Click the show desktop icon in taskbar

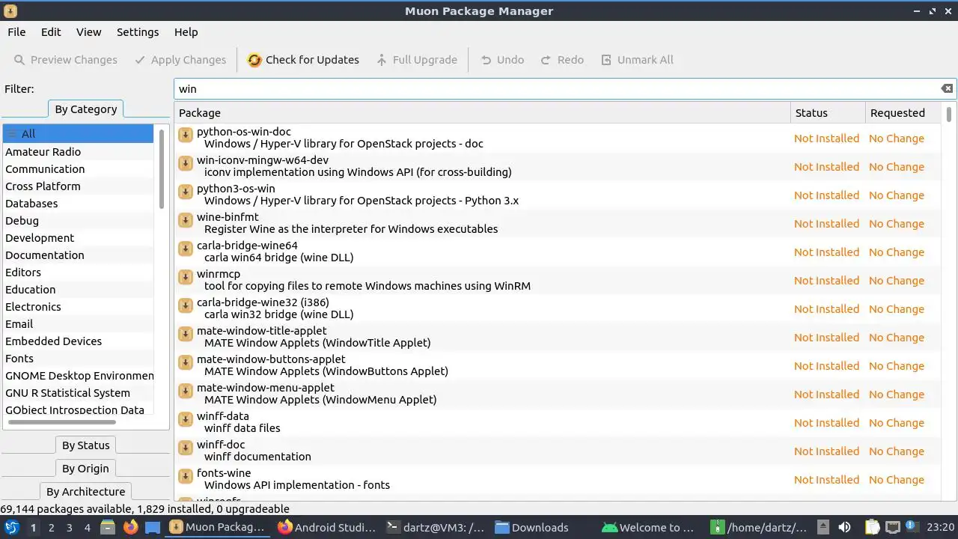pyautogui.click(x=153, y=528)
